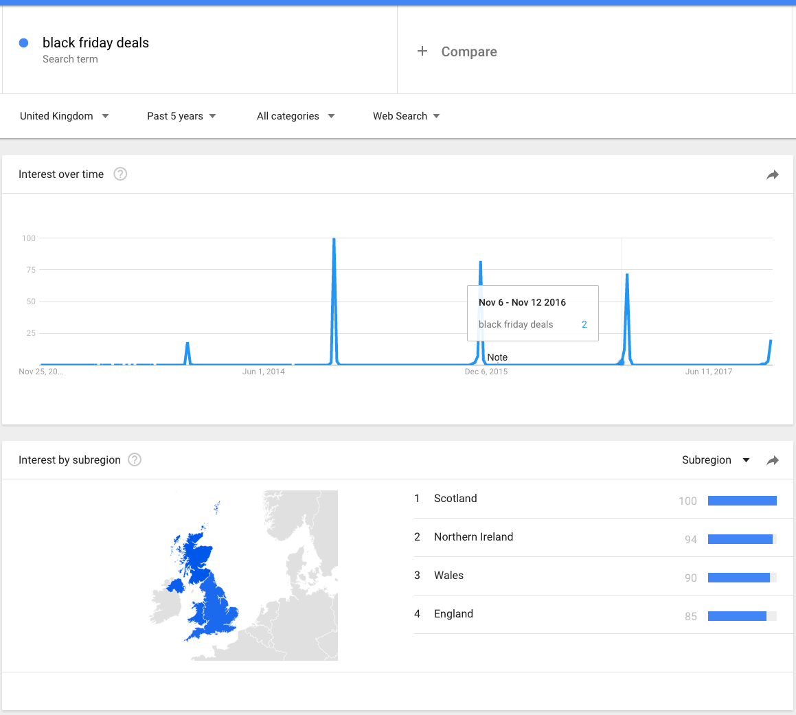Viewport: 796px width, 715px height.
Task: Edit the black friday deals search term
Action: (x=95, y=43)
